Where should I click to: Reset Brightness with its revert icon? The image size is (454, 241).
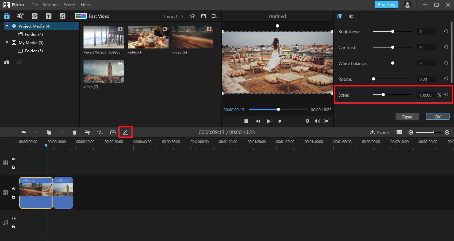click(x=446, y=32)
